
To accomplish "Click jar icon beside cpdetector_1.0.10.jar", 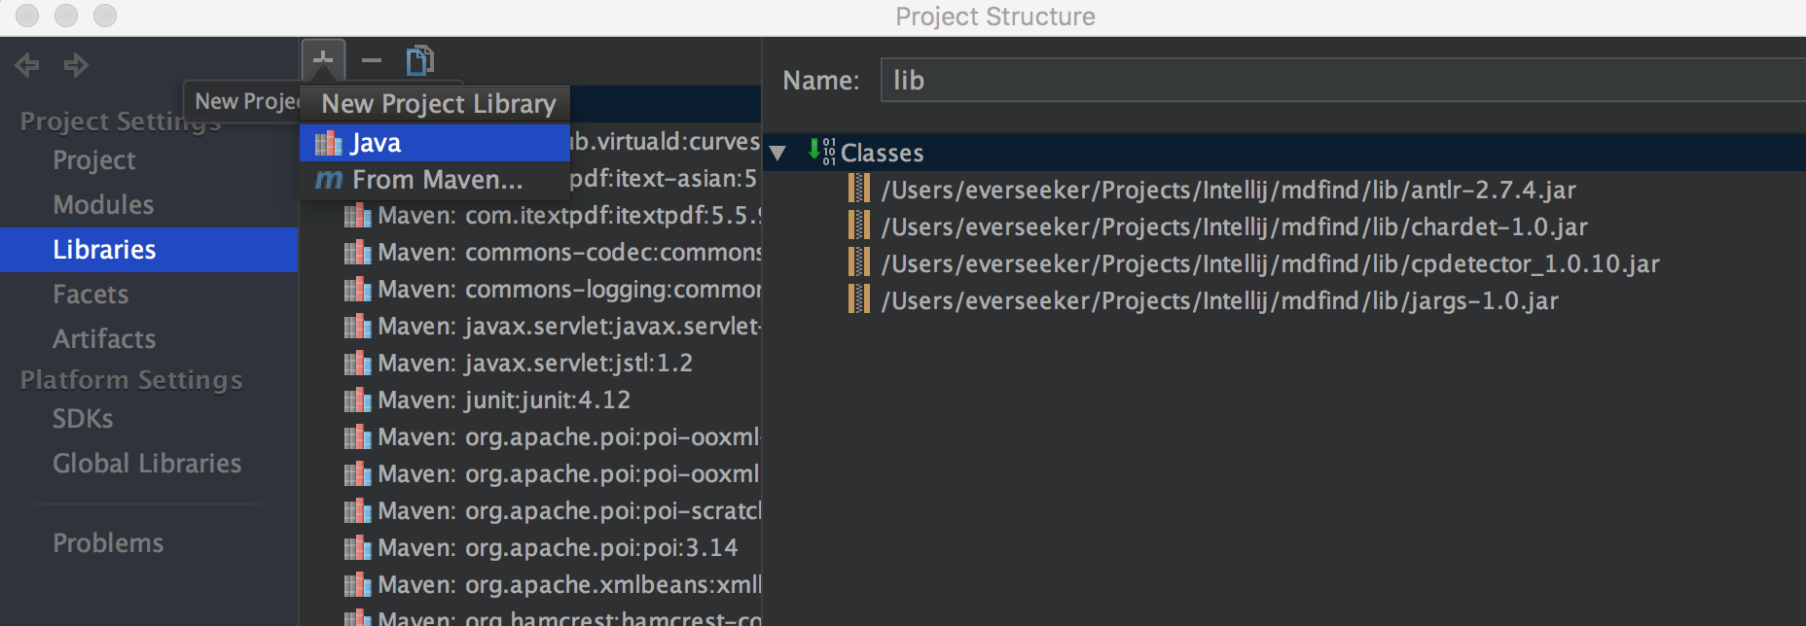I will point(859,262).
